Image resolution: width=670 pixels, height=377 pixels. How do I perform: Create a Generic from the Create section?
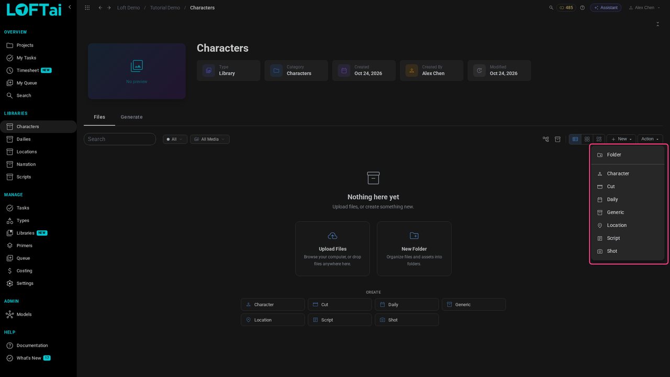(474, 305)
